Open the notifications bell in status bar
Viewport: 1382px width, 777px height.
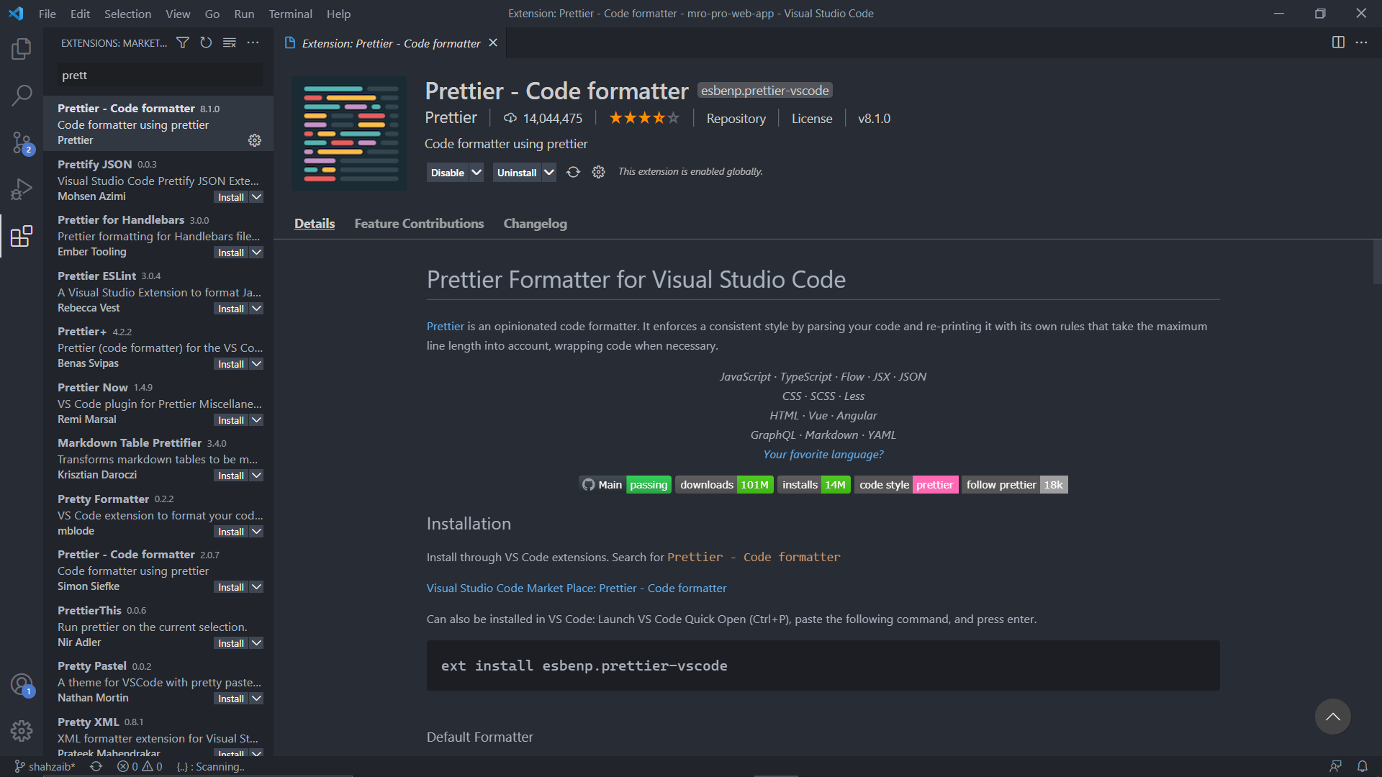pos(1363,766)
